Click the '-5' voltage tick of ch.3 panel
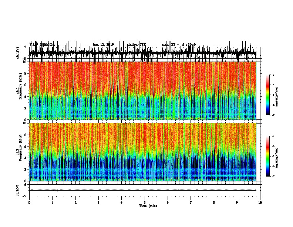 pos(24,196)
